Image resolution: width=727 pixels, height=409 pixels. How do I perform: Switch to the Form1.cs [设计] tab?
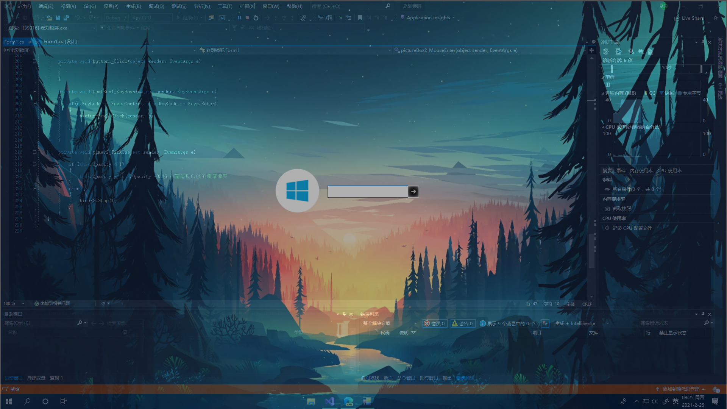[x=60, y=42]
